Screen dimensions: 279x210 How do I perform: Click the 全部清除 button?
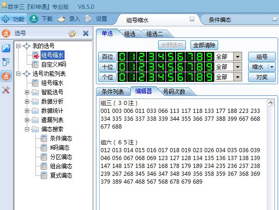tap(204, 45)
